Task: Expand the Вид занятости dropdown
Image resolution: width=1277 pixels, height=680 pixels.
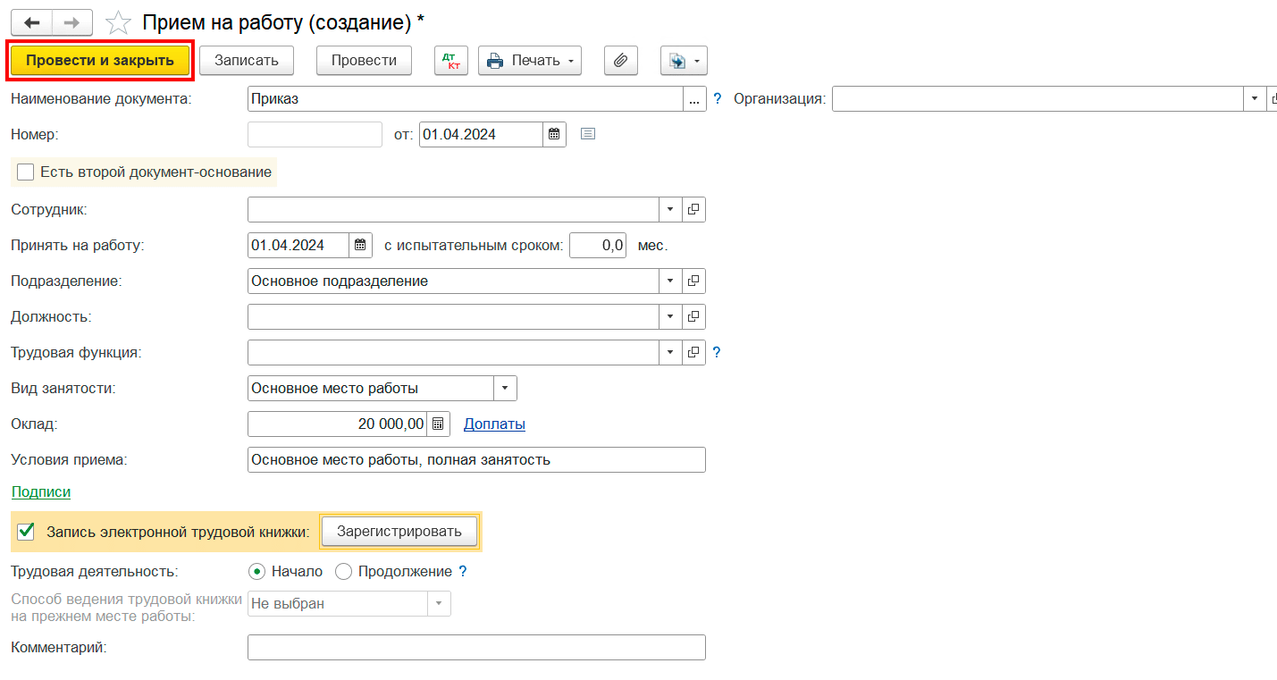Action: coord(505,389)
